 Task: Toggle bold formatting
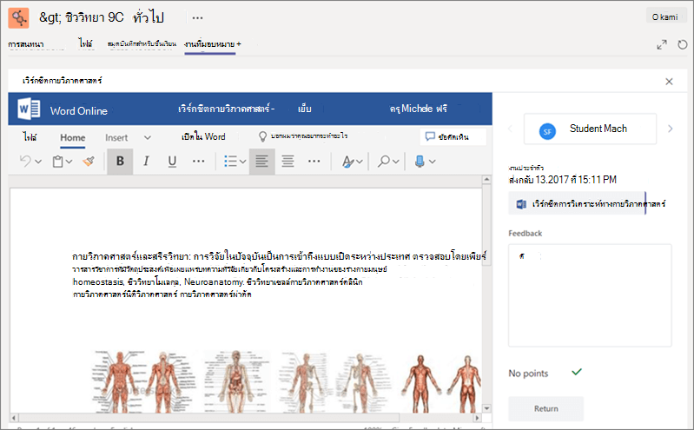click(120, 162)
